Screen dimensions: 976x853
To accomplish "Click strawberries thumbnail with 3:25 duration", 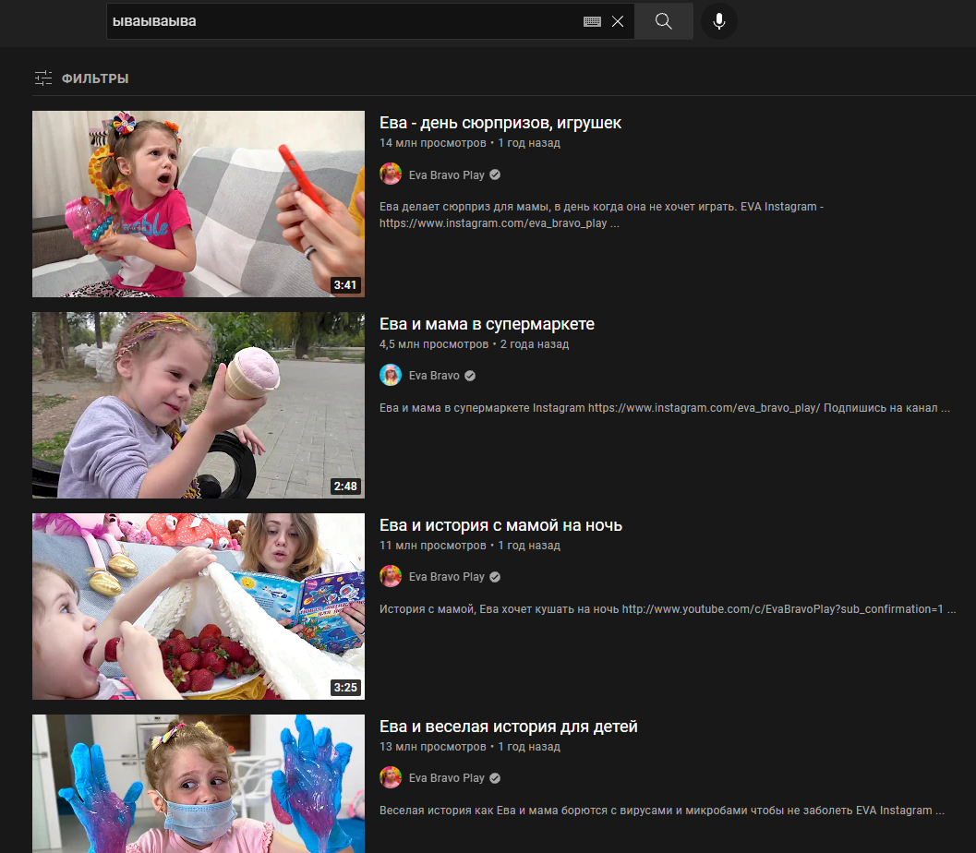I will pos(199,607).
